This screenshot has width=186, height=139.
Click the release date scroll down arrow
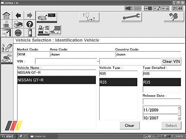click(x=179, y=118)
